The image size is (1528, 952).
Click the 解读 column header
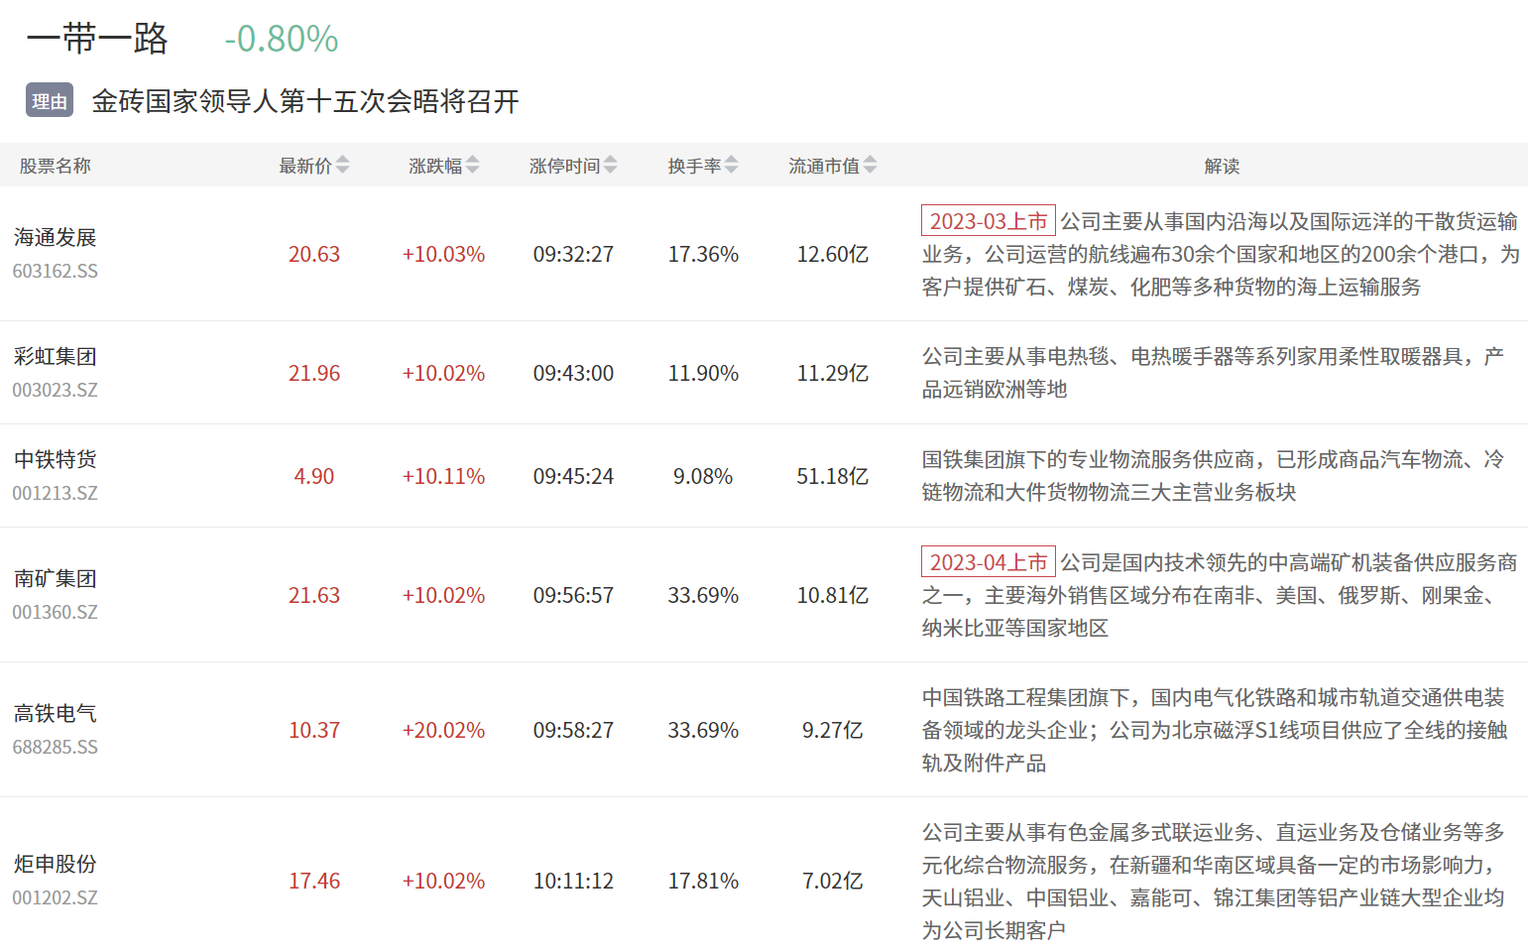point(1222,166)
